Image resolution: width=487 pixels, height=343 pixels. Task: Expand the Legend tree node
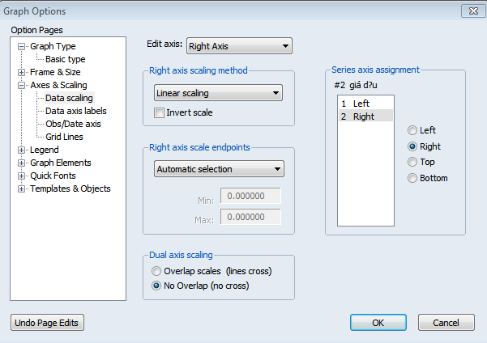22,150
